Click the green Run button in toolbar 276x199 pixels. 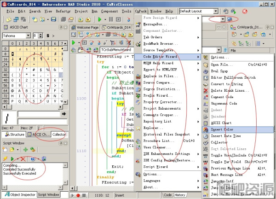click(x=99, y=19)
